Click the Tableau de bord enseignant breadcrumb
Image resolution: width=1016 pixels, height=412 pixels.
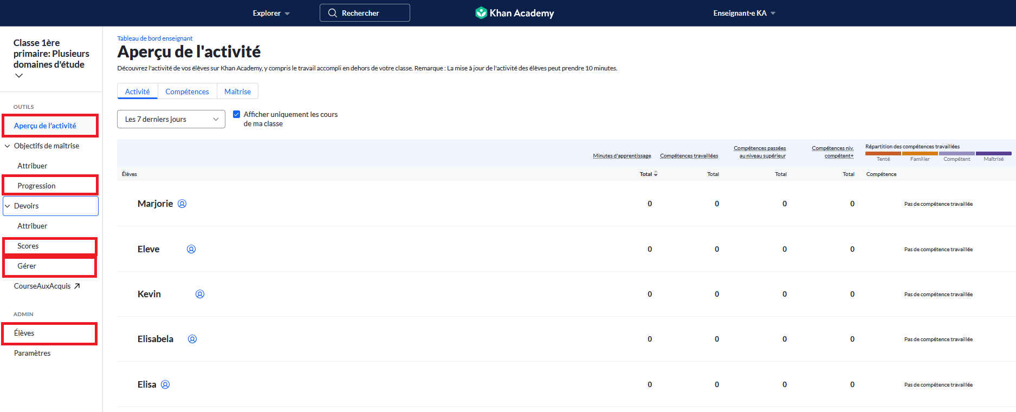pyautogui.click(x=155, y=38)
